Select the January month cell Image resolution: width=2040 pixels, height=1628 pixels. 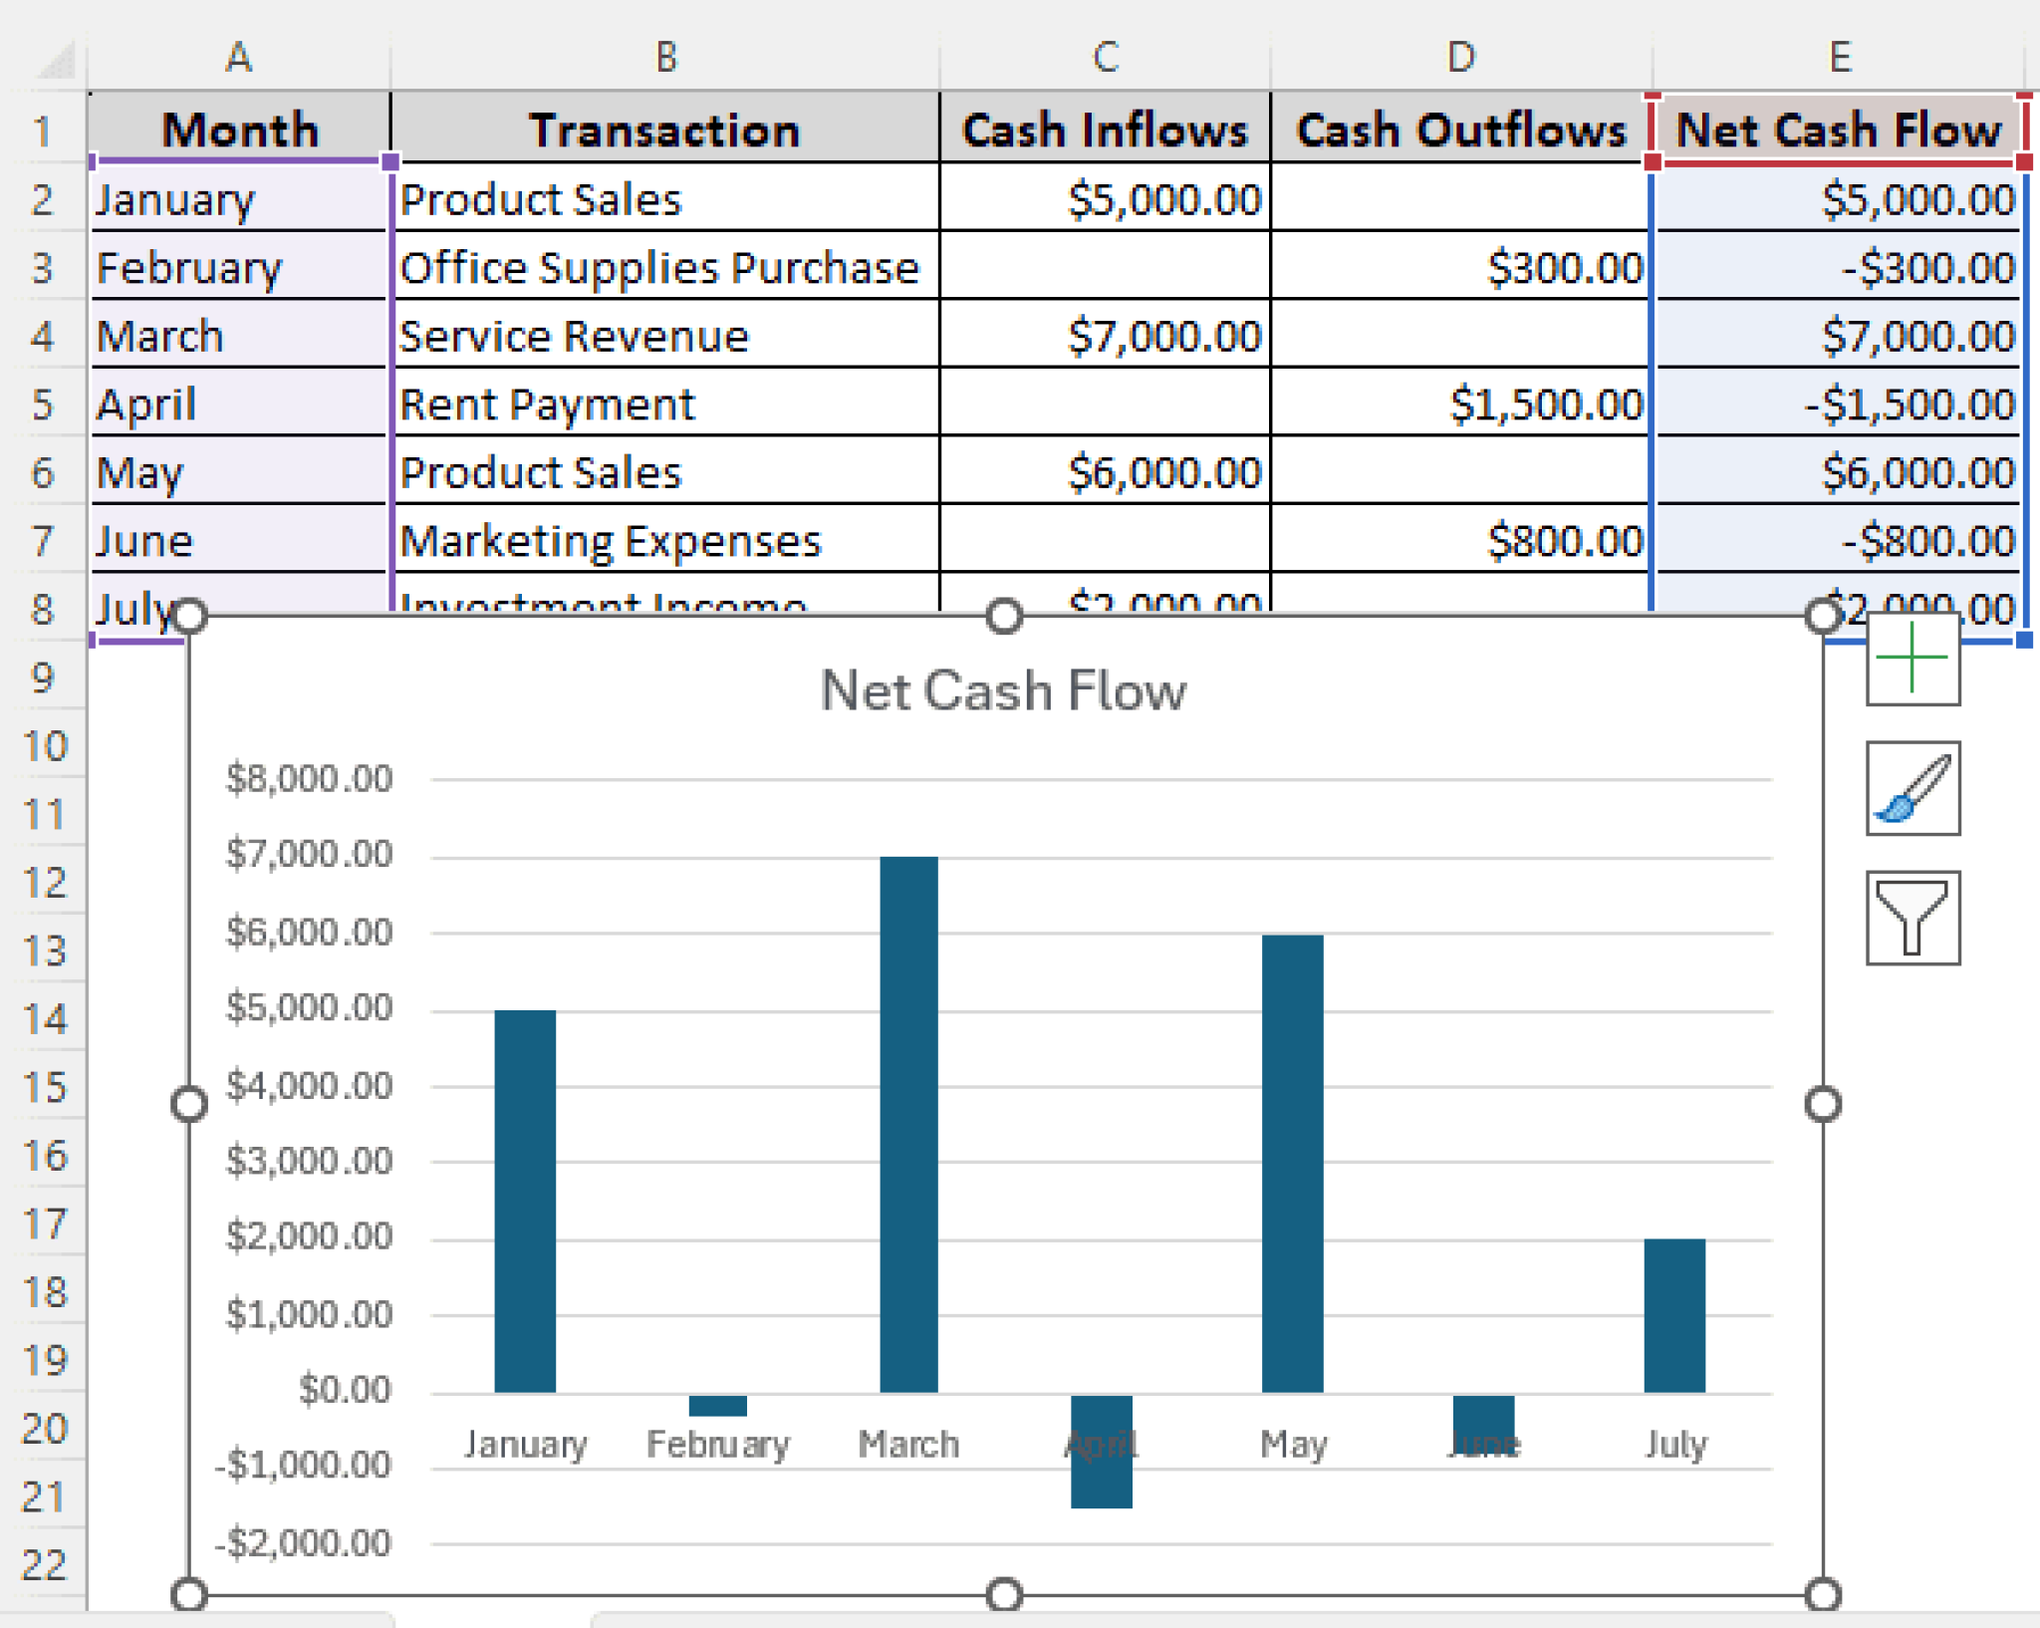(239, 199)
